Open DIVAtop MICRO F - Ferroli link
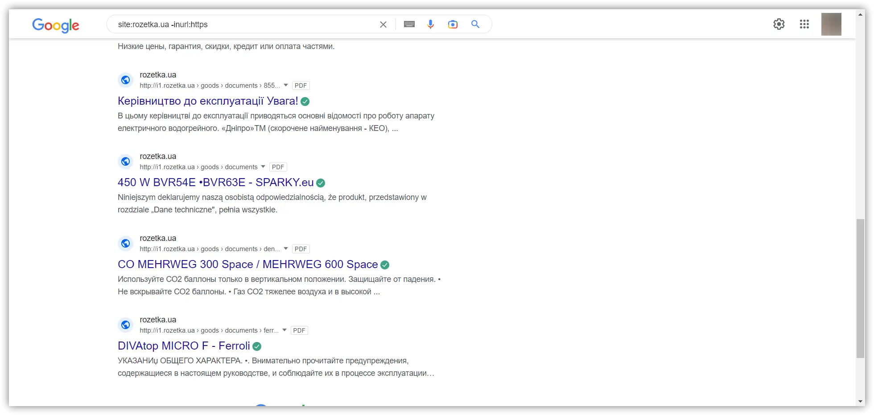Image resolution: width=874 pixels, height=415 pixels. point(184,346)
